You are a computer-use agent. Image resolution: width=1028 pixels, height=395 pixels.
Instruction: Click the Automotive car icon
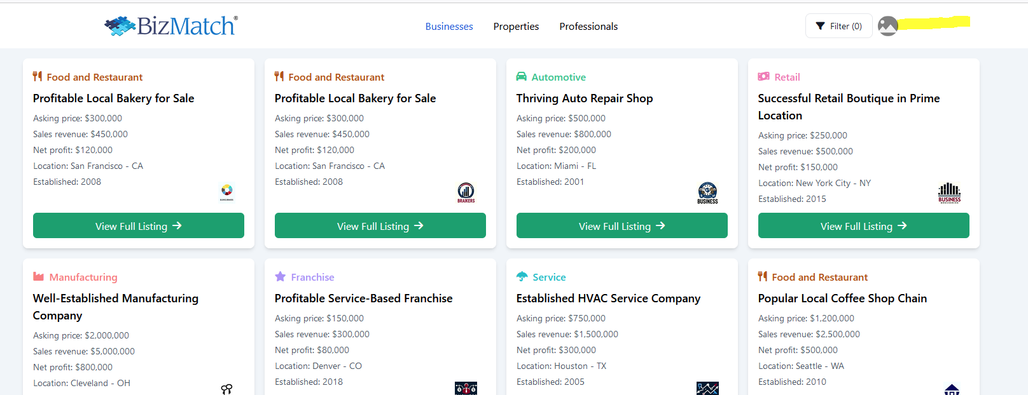pyautogui.click(x=521, y=77)
